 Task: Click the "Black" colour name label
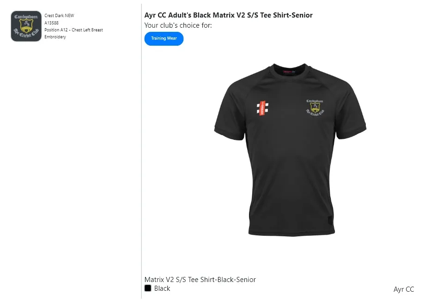click(x=162, y=288)
